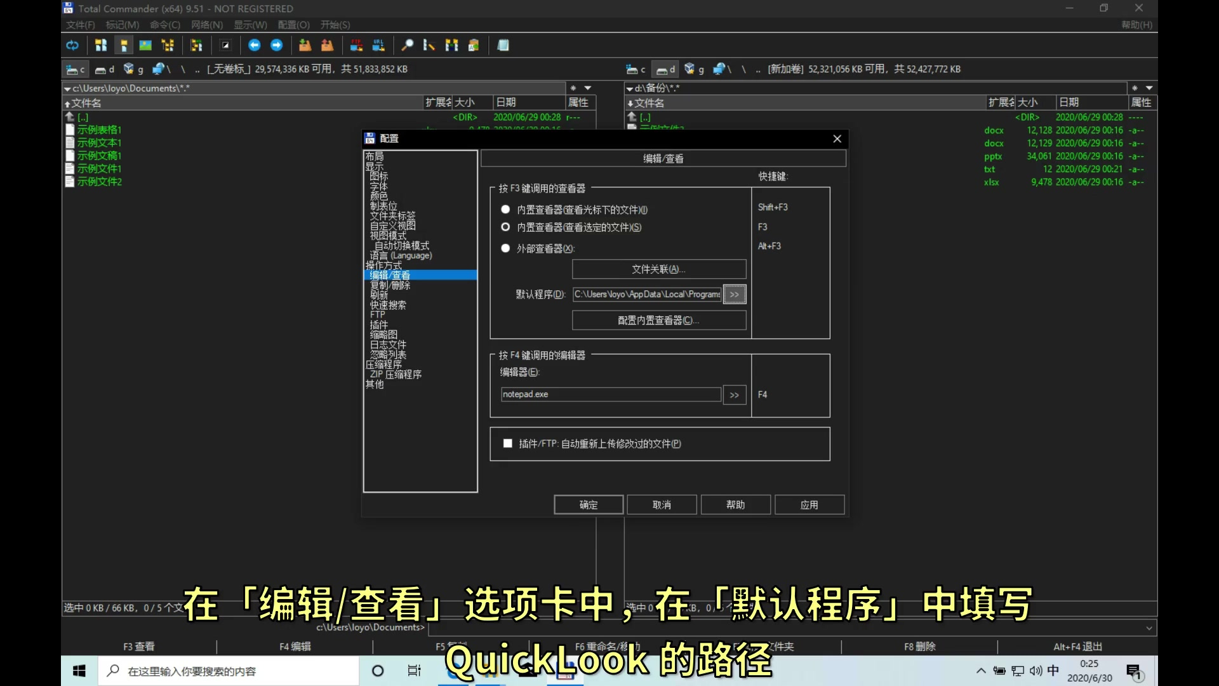Click the 应用 apply button
This screenshot has height=686, width=1219.
point(809,504)
